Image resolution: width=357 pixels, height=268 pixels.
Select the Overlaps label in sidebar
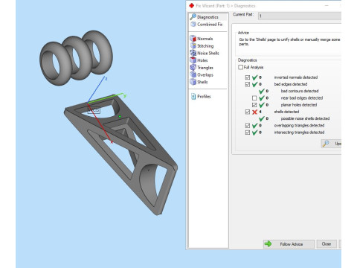(205, 74)
